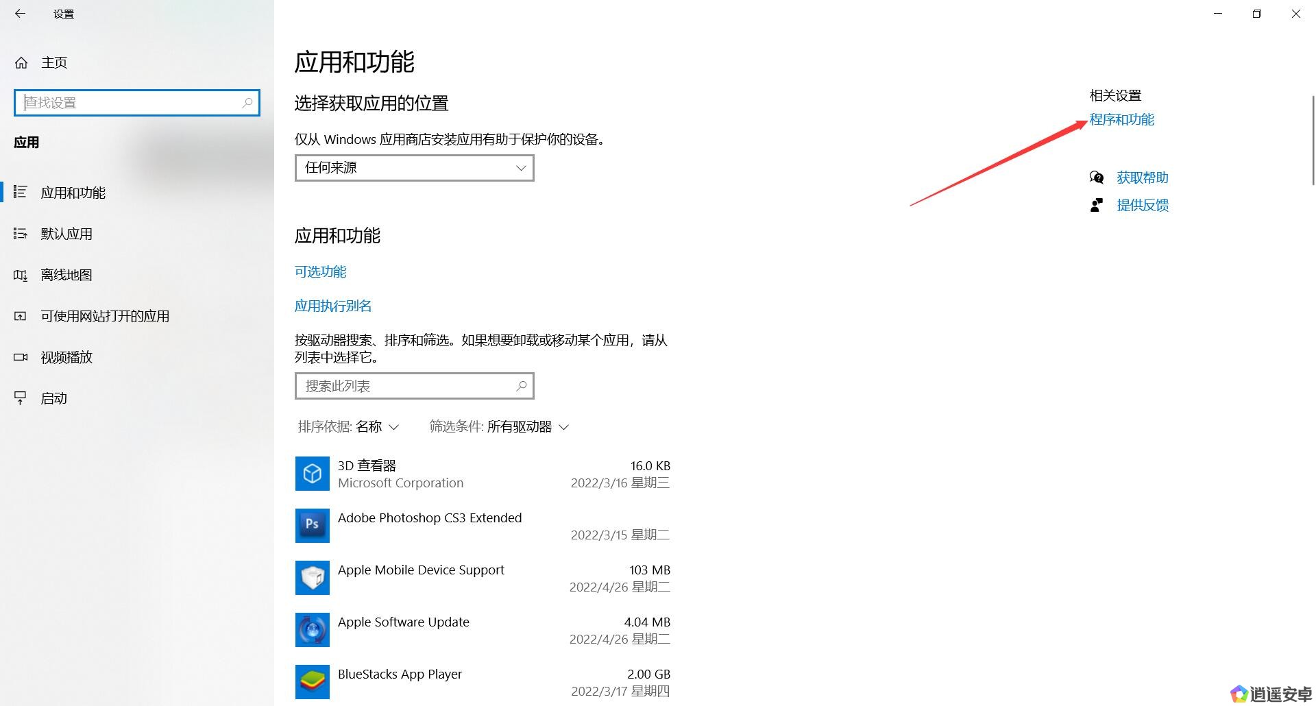1316x706 pixels.
Task: Open 默认应用 in the sidebar
Action: point(66,234)
